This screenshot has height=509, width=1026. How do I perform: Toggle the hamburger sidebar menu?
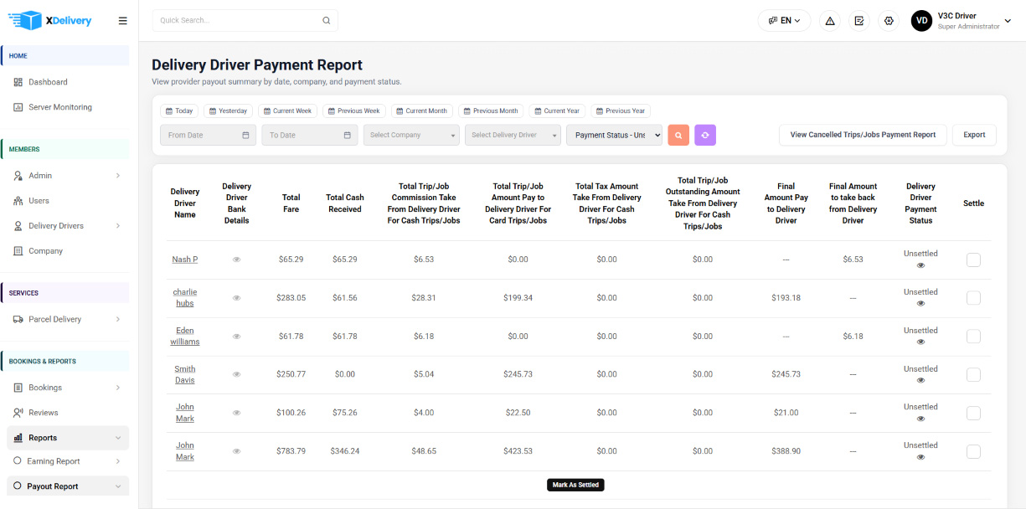(x=123, y=21)
